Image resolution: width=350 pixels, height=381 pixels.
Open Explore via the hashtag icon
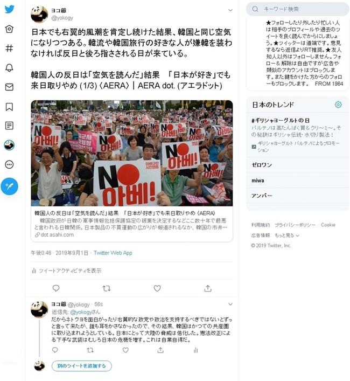pos(9,48)
